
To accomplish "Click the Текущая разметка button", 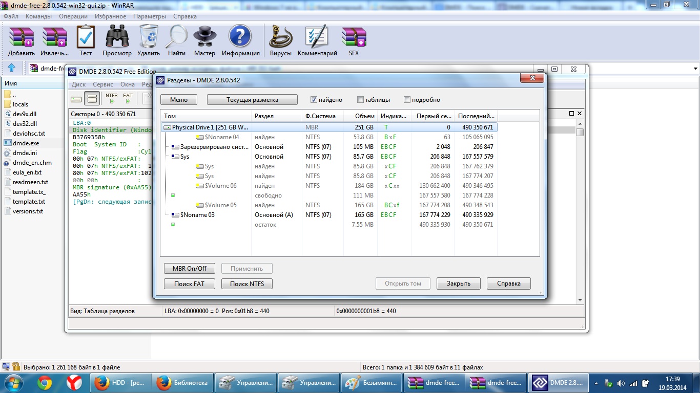I will [x=252, y=100].
